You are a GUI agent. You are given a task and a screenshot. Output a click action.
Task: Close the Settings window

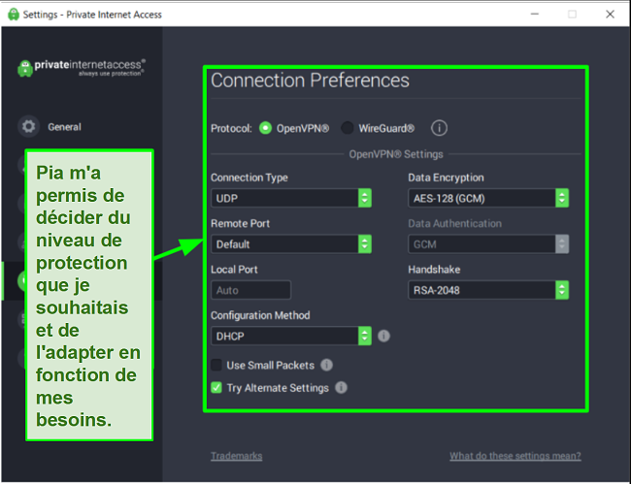(x=610, y=15)
